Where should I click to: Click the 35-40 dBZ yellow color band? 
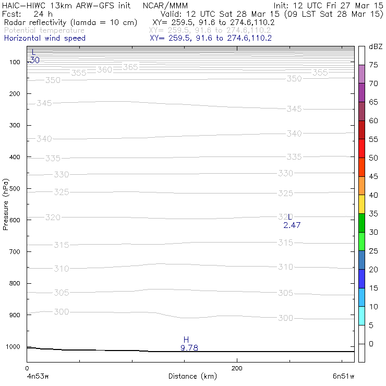click(361, 204)
